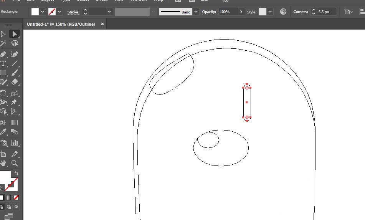Screen dimensions: 365x220
Task: Select the Column Graph tool
Action: [15, 143]
